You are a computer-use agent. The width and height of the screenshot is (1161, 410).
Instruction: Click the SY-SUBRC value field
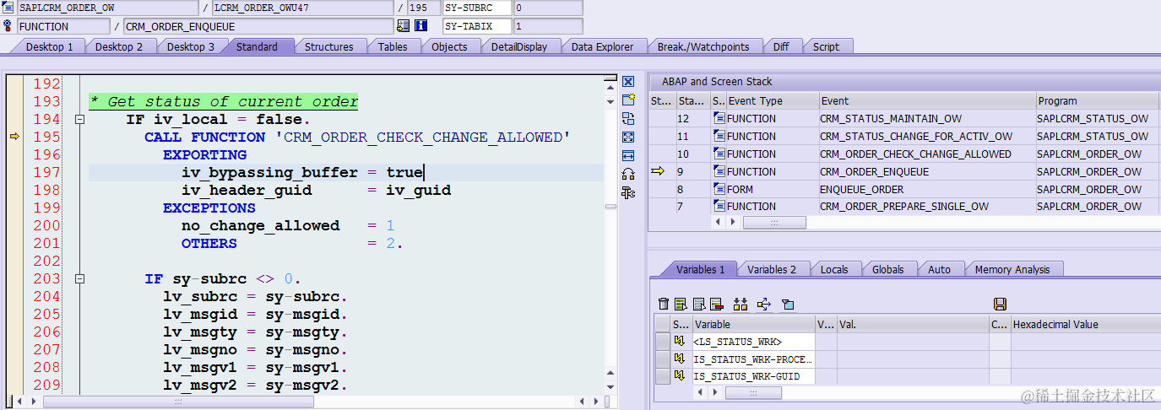[x=548, y=8]
